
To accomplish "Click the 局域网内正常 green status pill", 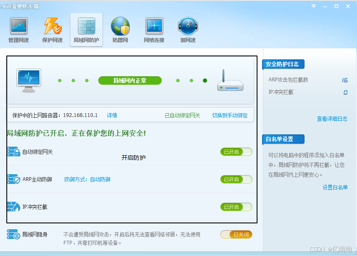I will click(130, 81).
